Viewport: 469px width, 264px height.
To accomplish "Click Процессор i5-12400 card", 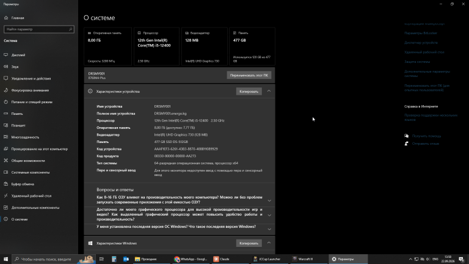I will click(156, 46).
